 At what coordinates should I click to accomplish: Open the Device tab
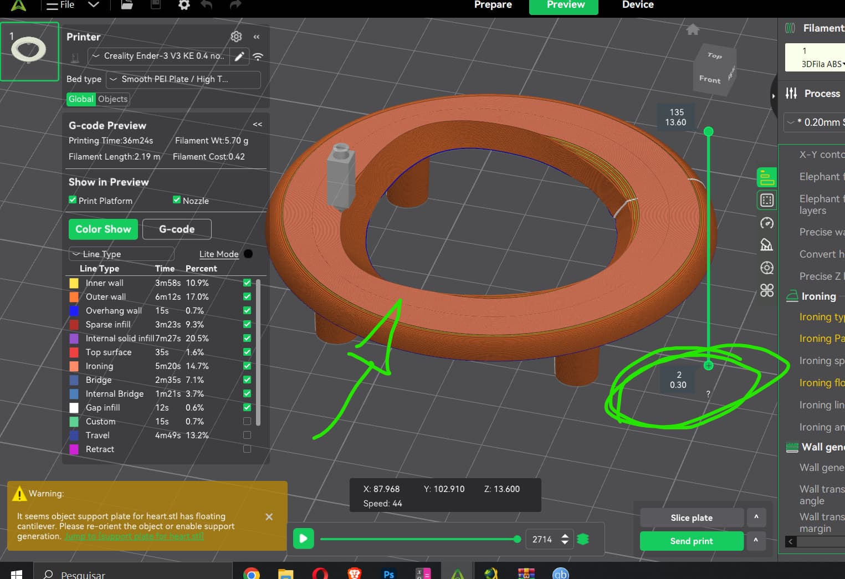637,6
